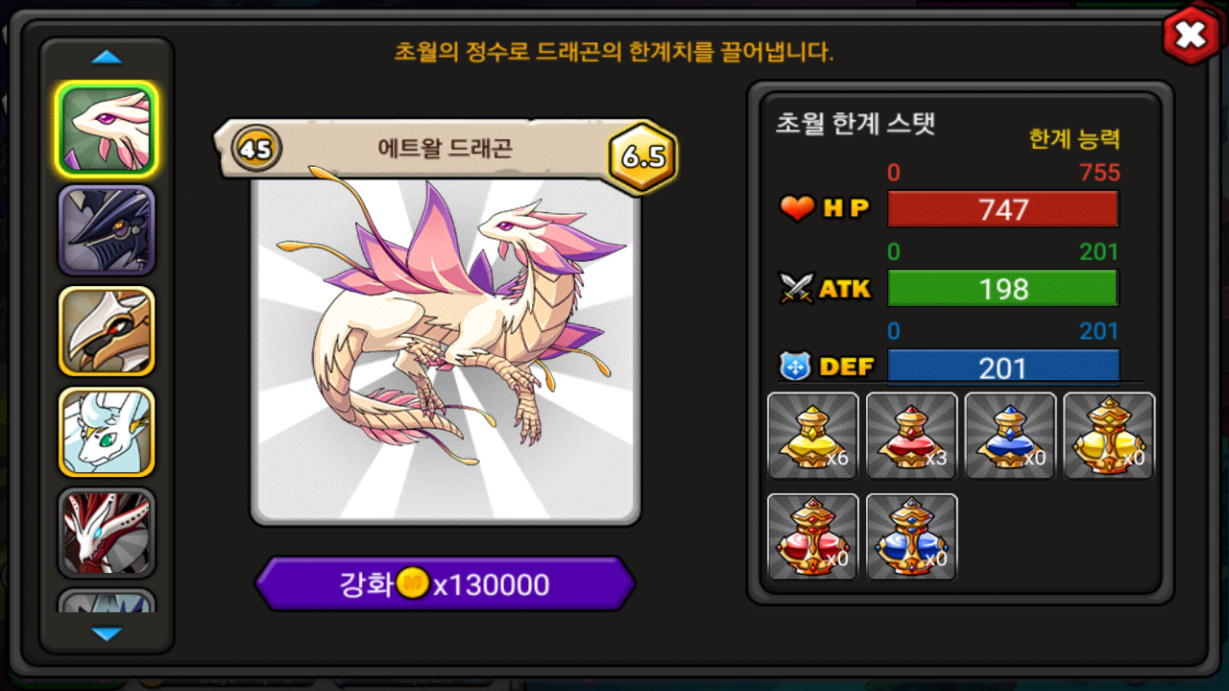Use the large ornate red potion
This screenshot has width=1229, height=691.
[x=813, y=536]
